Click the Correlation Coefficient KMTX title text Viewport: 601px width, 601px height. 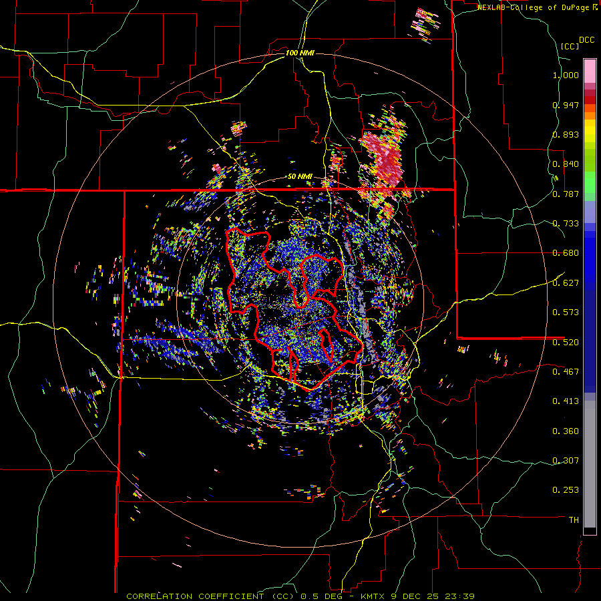(x=300, y=596)
